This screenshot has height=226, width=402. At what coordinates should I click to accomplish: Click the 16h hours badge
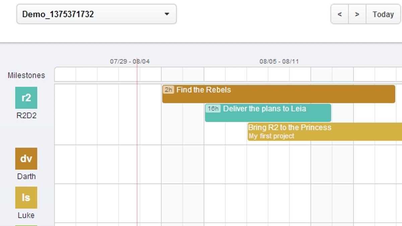(x=213, y=108)
